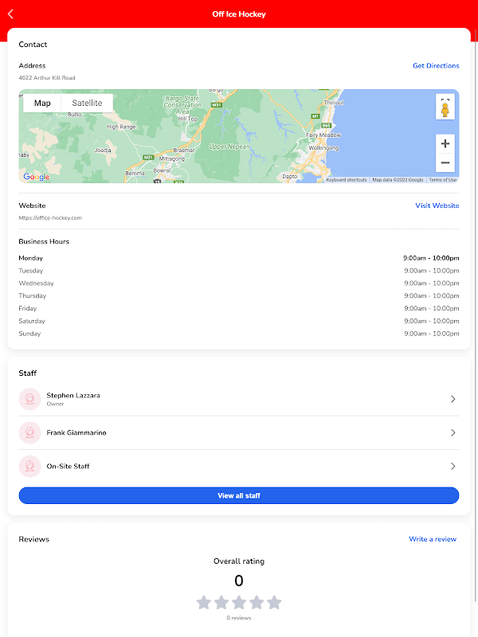Select the website URL text
The width and height of the screenshot is (478, 637).
[50, 217]
